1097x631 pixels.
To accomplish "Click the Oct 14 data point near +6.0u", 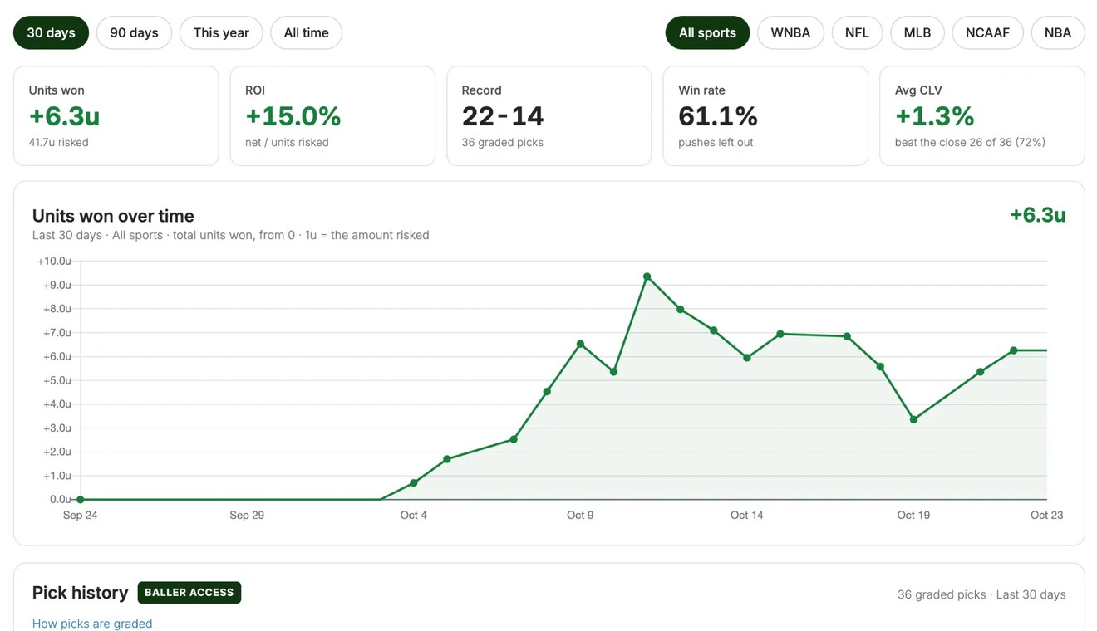I will click(x=747, y=358).
